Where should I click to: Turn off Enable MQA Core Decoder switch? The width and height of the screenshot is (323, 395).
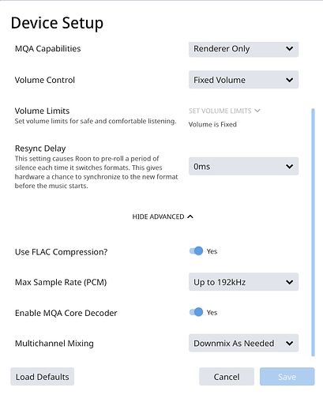(x=196, y=312)
